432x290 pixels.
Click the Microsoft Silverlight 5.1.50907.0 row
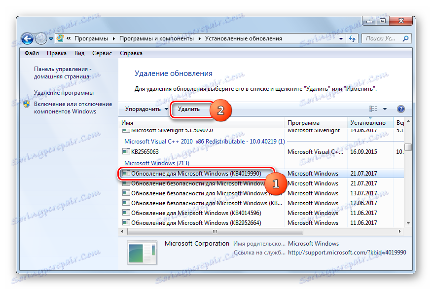tap(262, 130)
